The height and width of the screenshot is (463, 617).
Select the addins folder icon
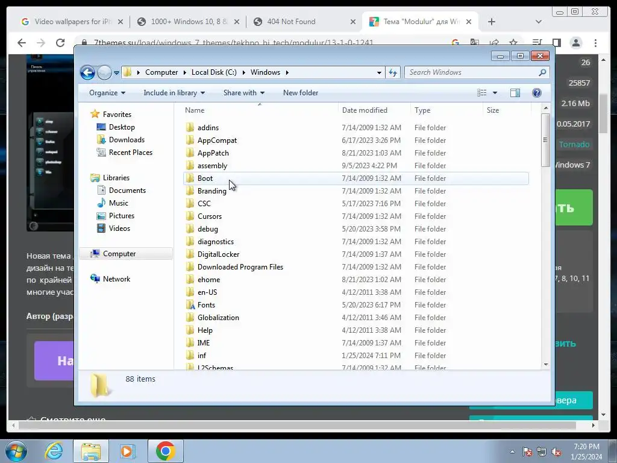click(190, 127)
